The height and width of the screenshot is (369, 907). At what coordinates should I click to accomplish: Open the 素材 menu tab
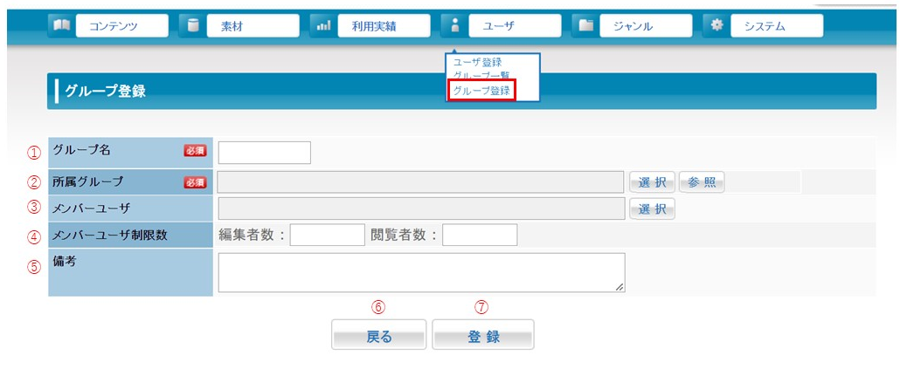pos(253,26)
